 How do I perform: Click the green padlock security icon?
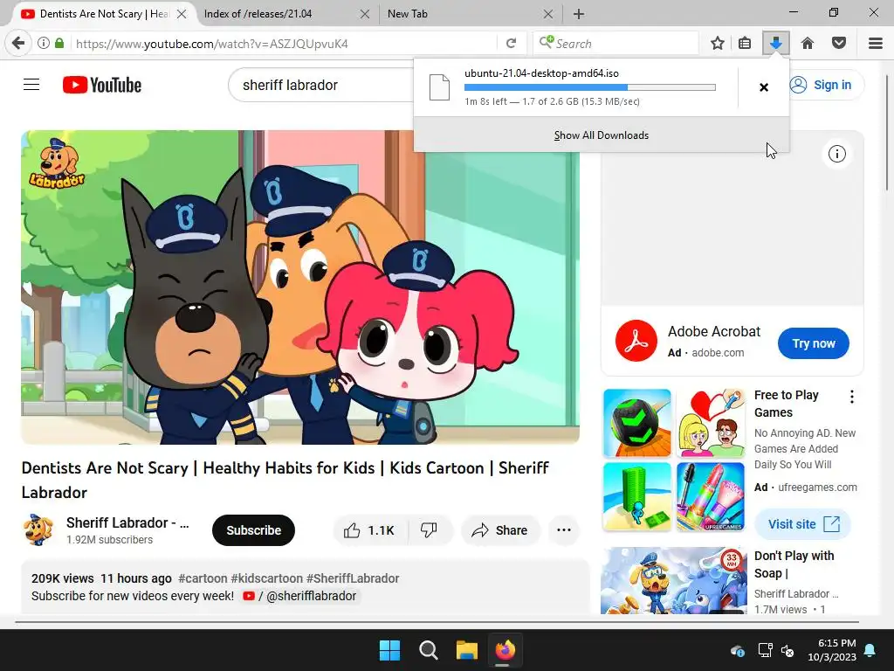pyautogui.click(x=59, y=44)
